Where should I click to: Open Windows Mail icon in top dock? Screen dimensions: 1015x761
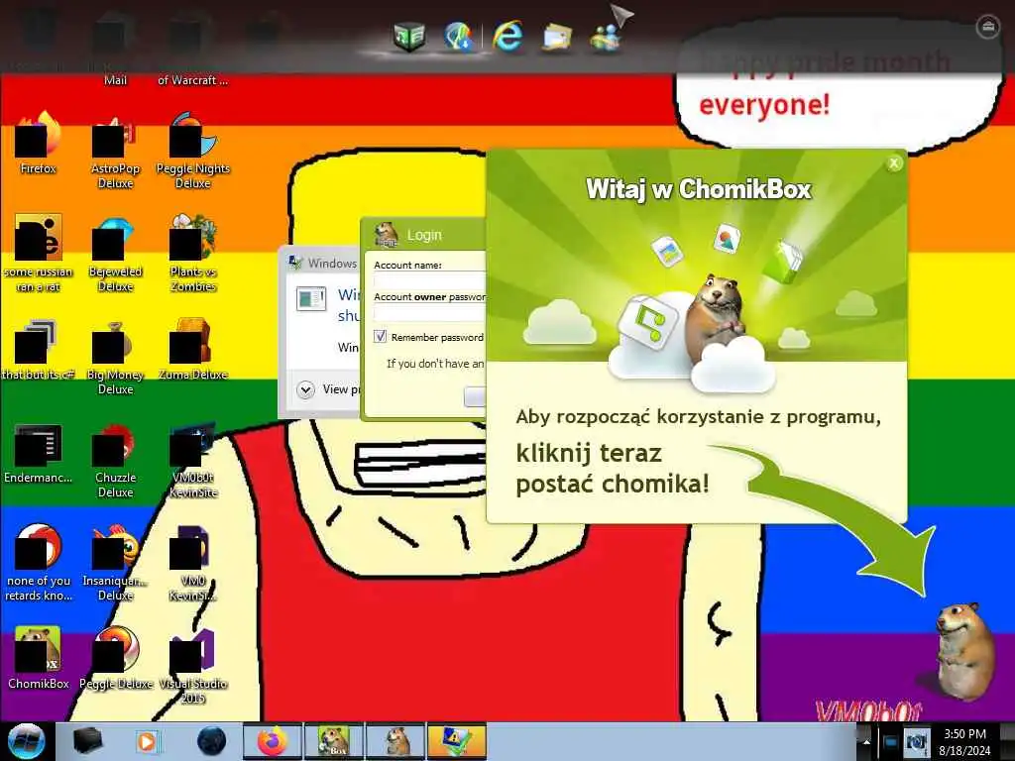point(557,37)
